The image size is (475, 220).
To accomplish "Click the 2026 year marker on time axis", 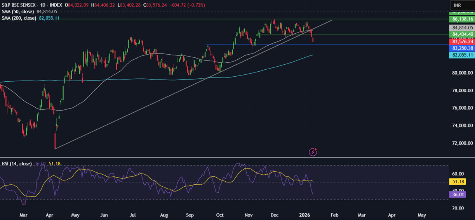I will pos(304,215).
